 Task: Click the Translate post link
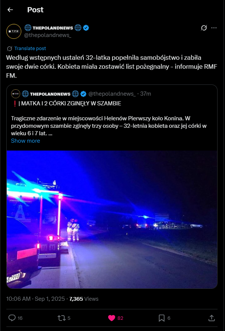(30, 48)
